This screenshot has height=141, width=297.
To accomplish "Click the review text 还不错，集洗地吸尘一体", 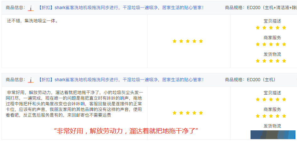I will pos(32,21).
